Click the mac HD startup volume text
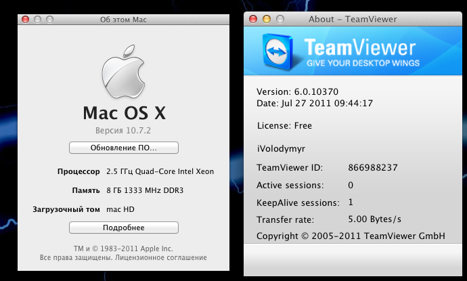 click(x=120, y=209)
